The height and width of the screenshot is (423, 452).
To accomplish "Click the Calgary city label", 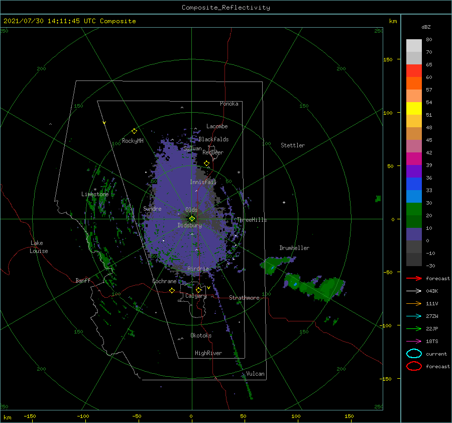I will (x=196, y=296).
